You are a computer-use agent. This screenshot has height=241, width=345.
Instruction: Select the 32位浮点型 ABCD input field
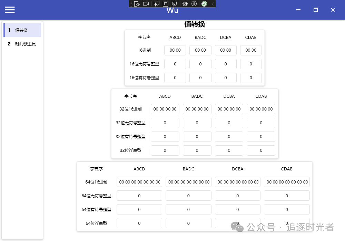click(x=165, y=150)
